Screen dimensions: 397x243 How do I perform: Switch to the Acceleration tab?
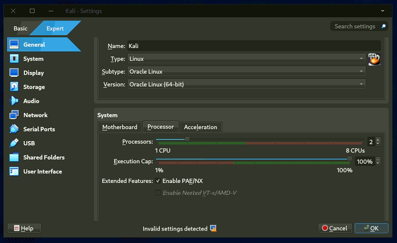click(x=200, y=127)
